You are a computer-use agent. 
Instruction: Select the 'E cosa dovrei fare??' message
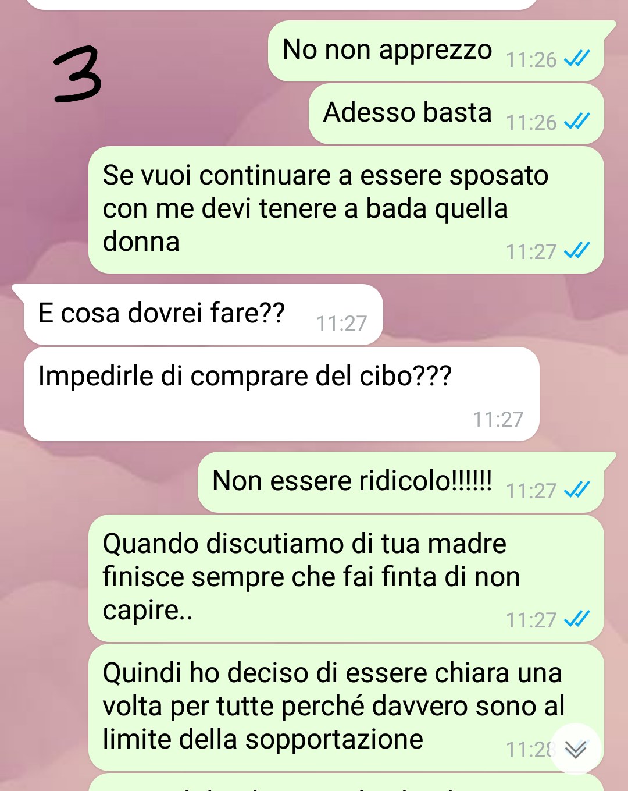point(203,315)
